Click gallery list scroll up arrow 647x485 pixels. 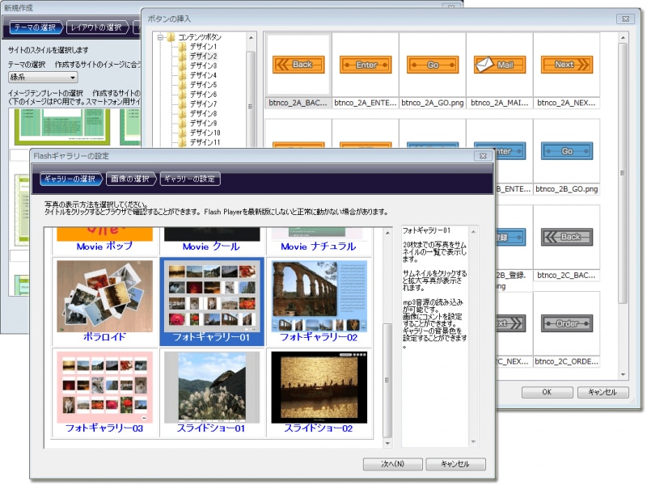pyautogui.click(x=387, y=234)
